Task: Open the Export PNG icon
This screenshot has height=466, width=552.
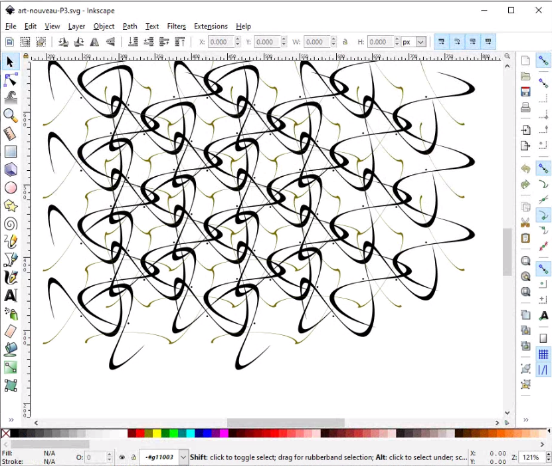Action: click(x=525, y=145)
